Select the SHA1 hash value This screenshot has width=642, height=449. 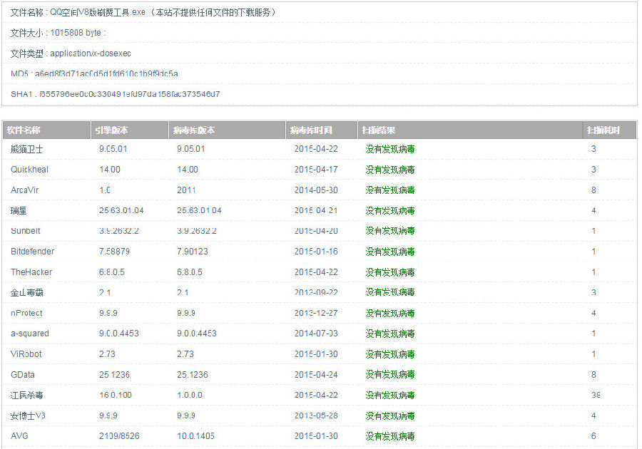point(116,93)
